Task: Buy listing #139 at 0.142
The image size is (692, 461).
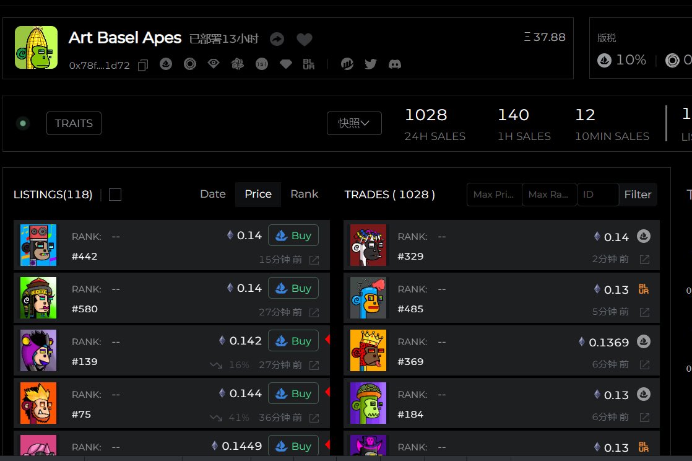Action: [293, 341]
